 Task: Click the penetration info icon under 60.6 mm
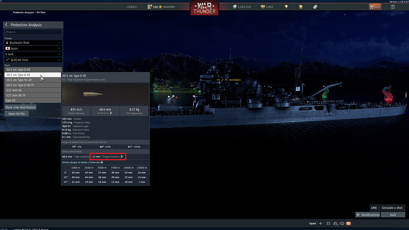[111, 113]
